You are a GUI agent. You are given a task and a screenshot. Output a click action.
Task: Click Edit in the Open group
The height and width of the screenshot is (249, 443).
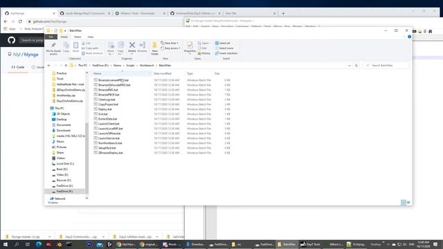[x=202, y=48]
